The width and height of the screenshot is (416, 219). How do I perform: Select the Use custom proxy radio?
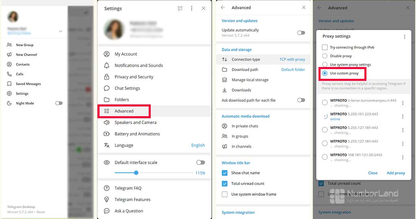click(325, 73)
